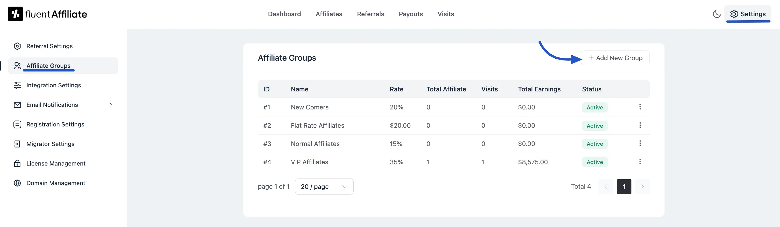780x227 pixels.
Task: Open Registration Settings in the sidebar
Action: [55, 124]
